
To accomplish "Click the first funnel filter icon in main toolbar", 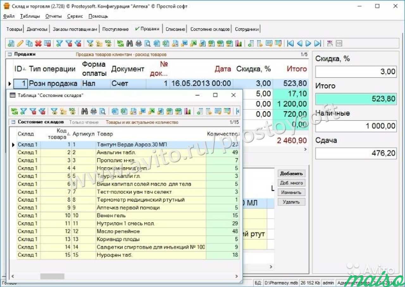I will pos(59,43).
